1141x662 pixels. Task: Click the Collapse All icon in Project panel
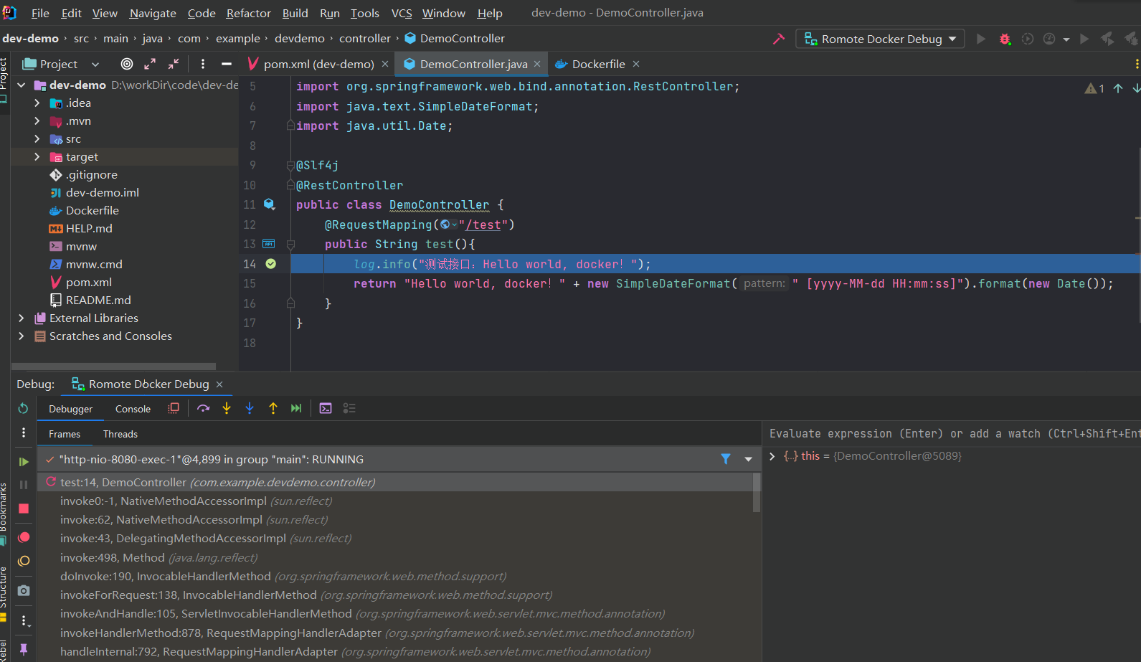(x=174, y=64)
